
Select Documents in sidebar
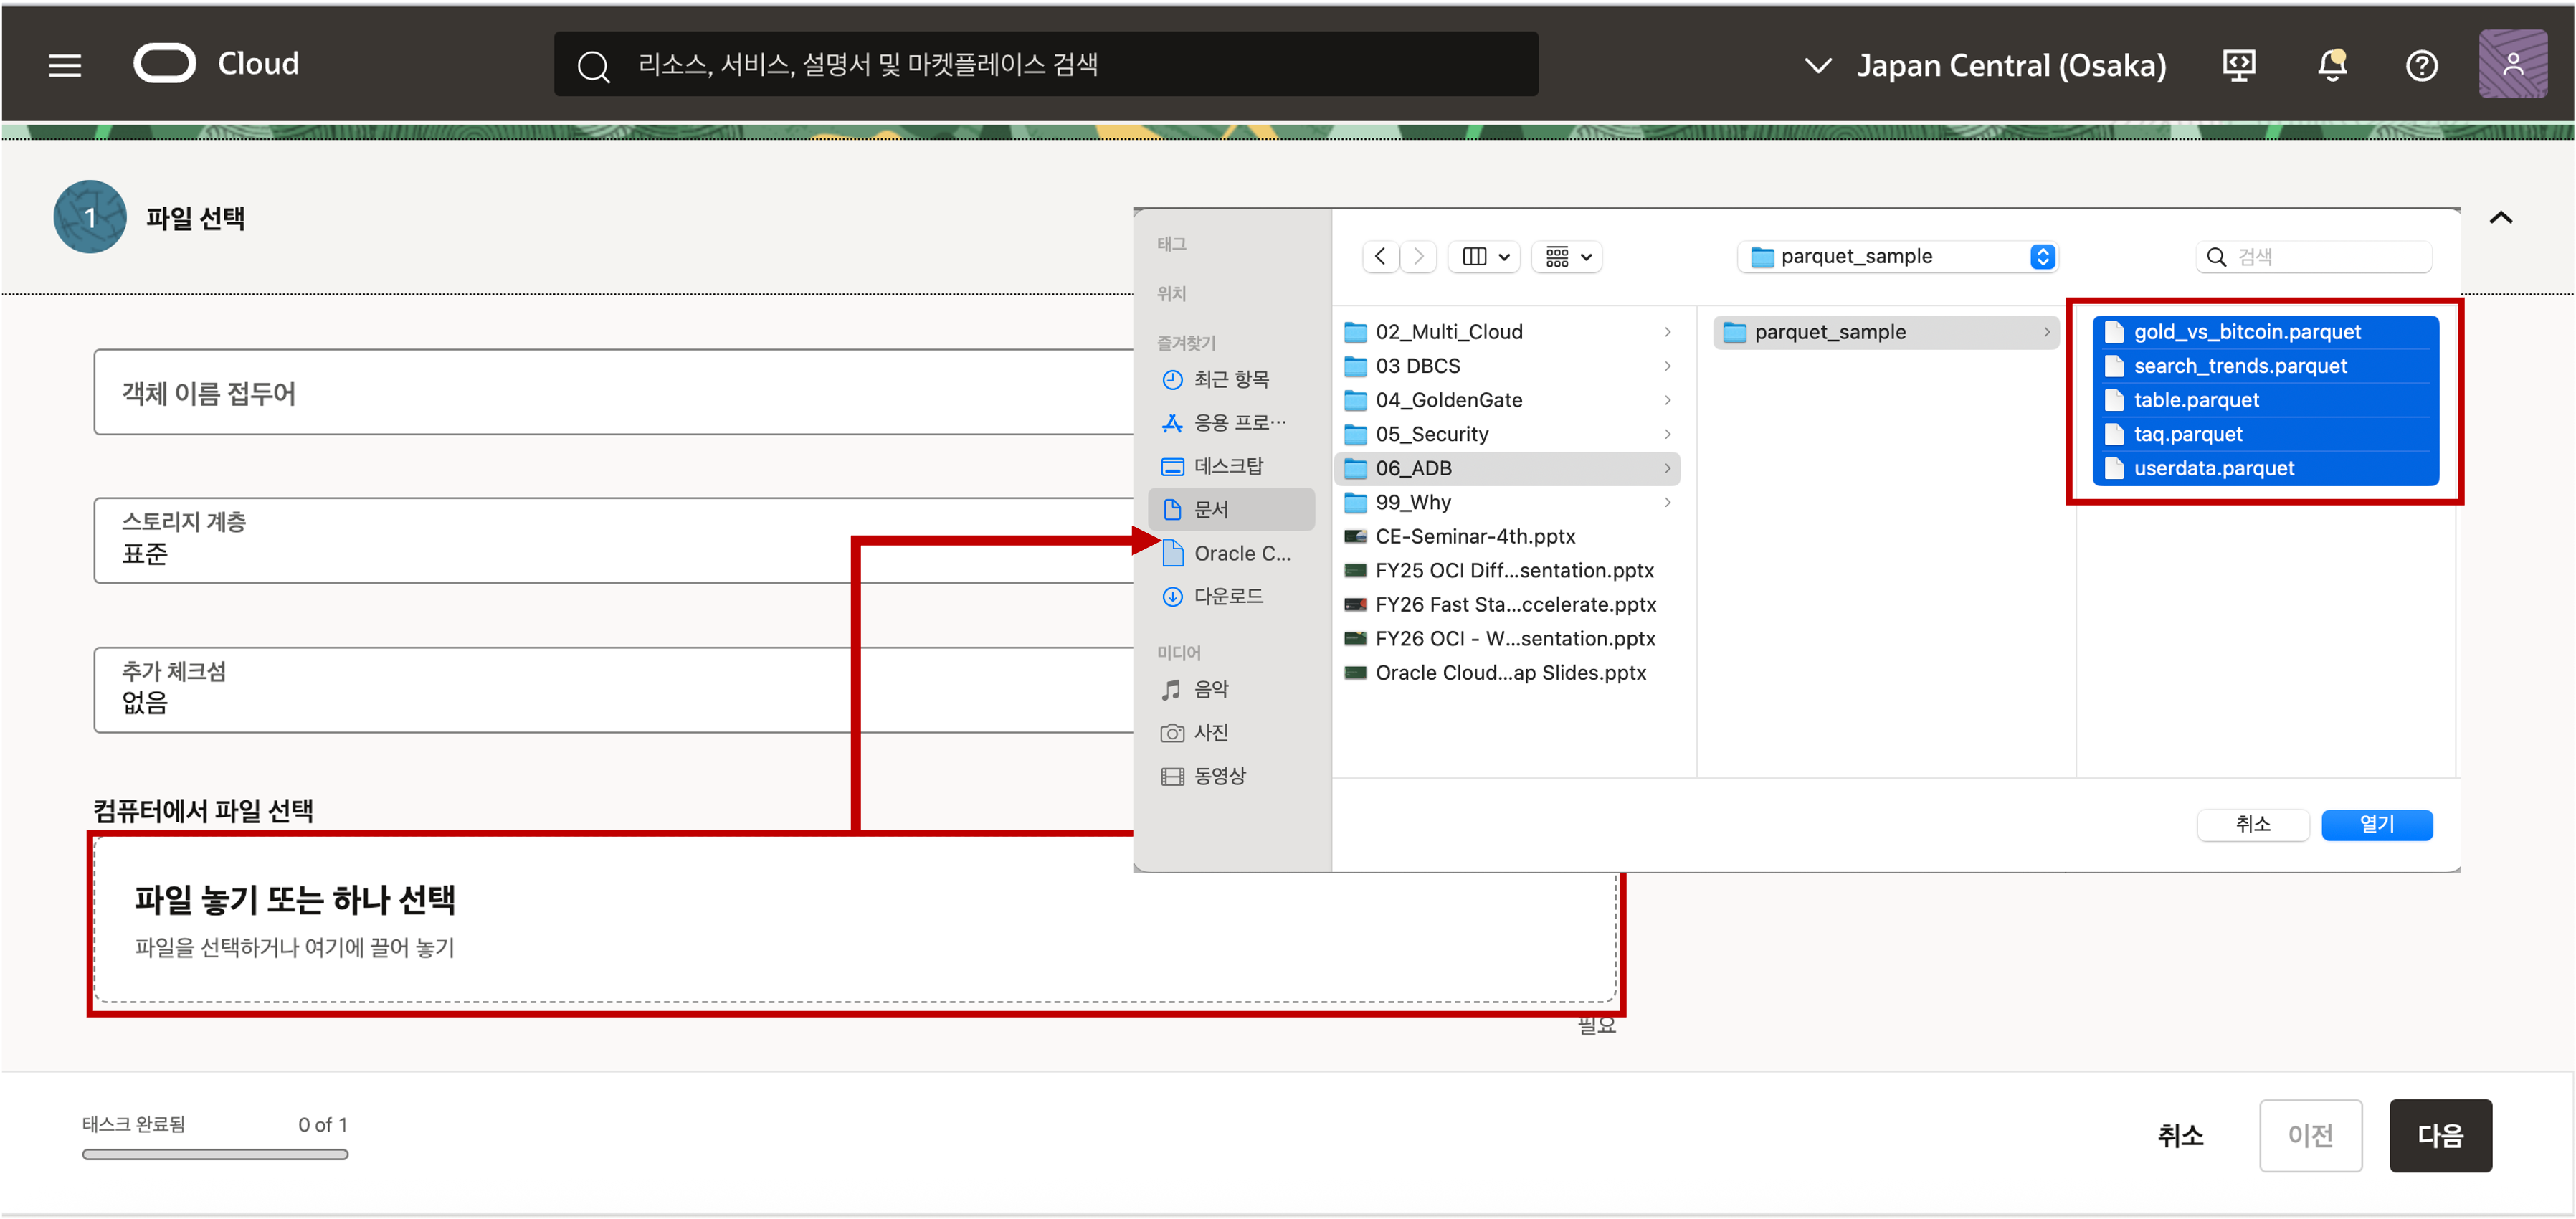(x=1231, y=510)
